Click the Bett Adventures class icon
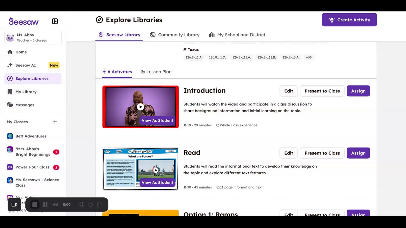 coord(10,136)
